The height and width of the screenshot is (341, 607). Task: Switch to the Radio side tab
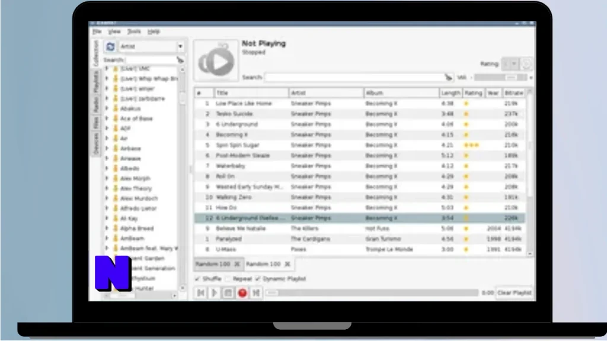[96, 105]
